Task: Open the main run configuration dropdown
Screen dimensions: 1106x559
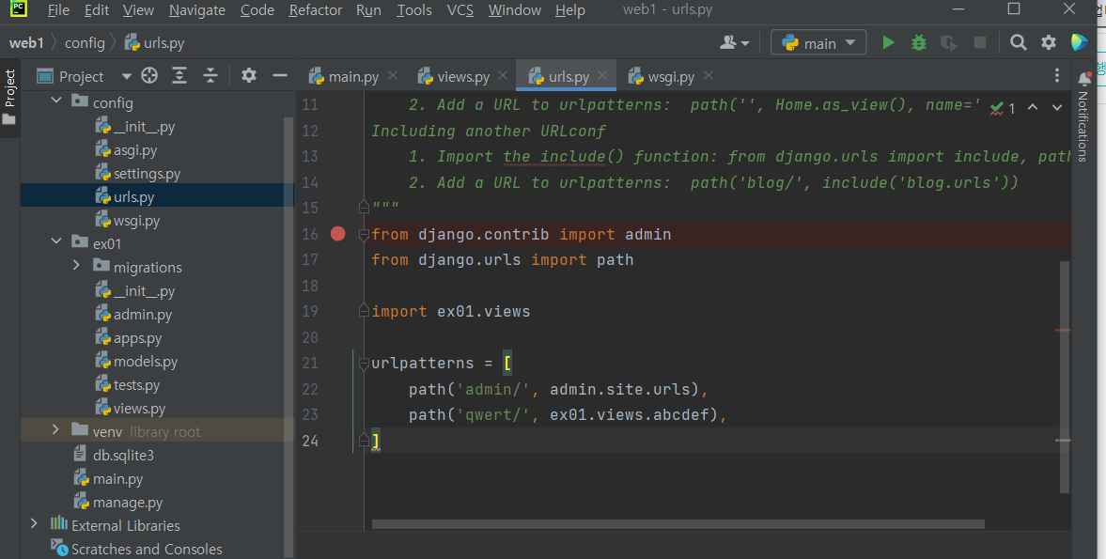Action: click(x=818, y=43)
